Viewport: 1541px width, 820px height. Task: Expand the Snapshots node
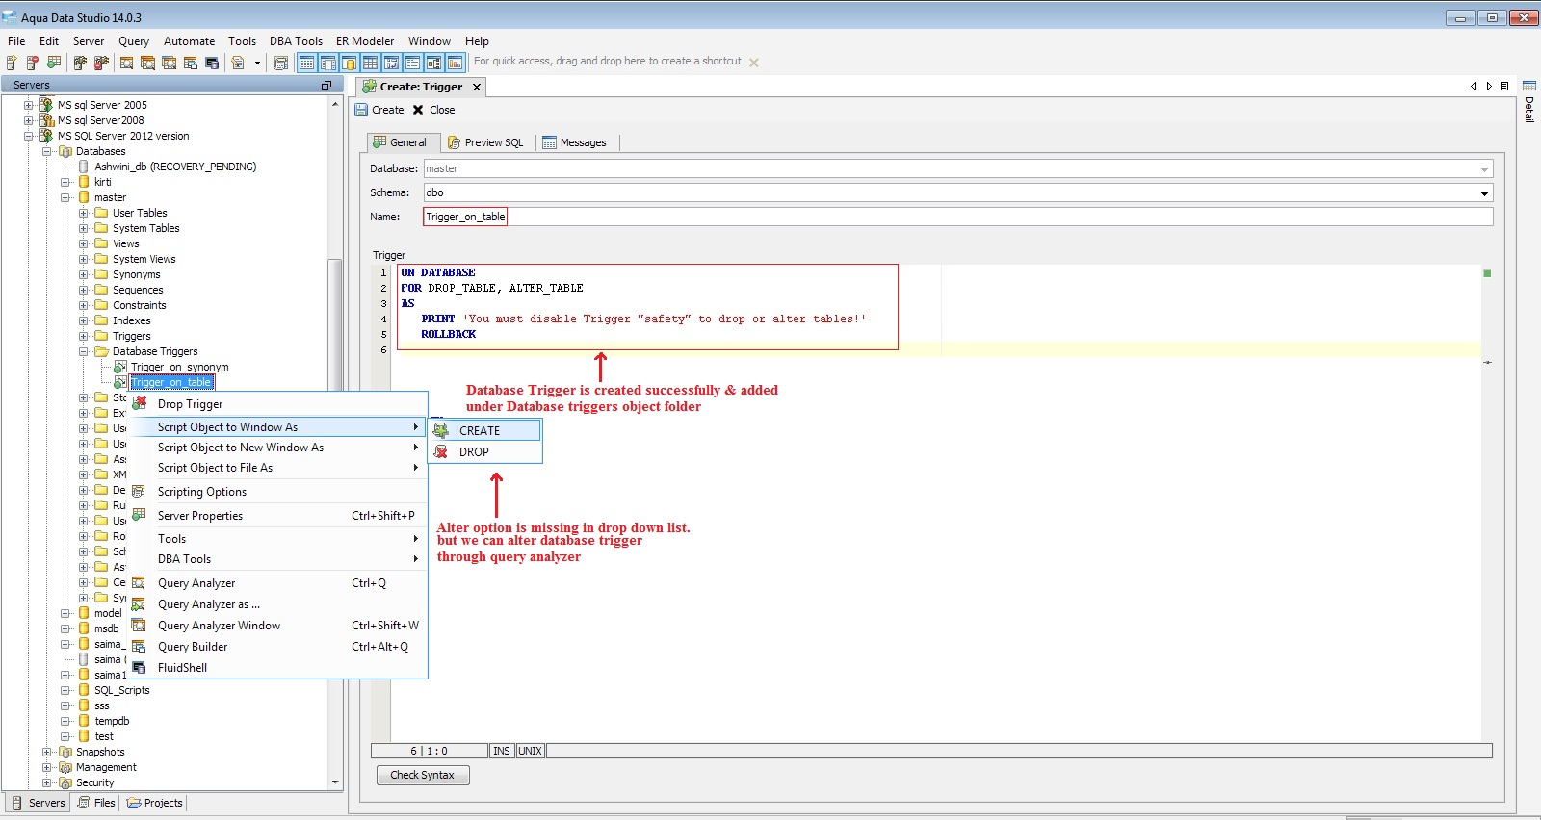[x=47, y=752]
